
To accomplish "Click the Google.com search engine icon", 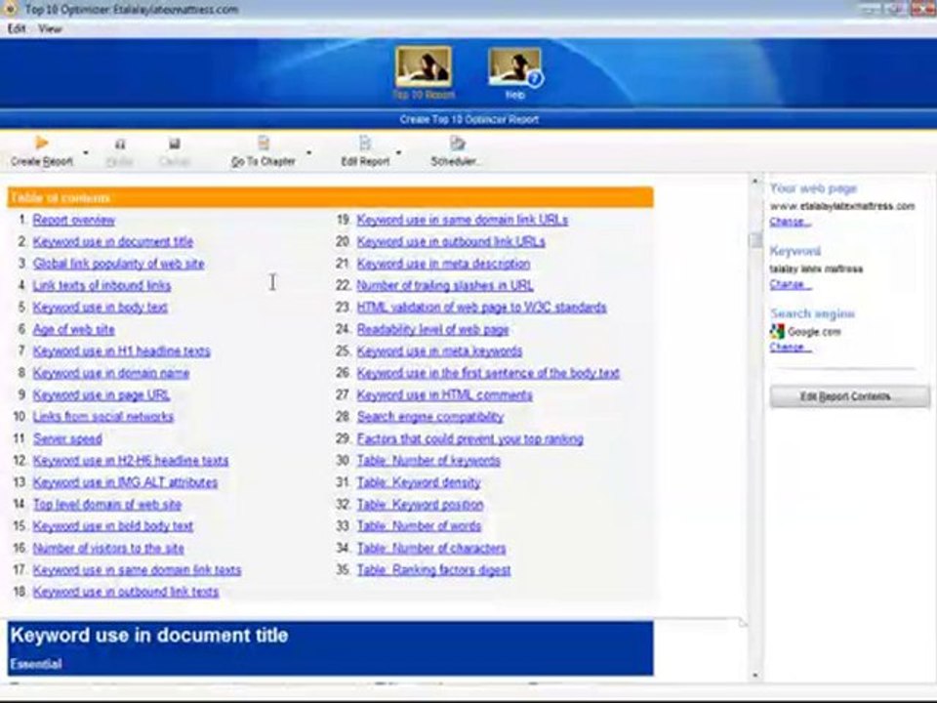I will pos(777,331).
